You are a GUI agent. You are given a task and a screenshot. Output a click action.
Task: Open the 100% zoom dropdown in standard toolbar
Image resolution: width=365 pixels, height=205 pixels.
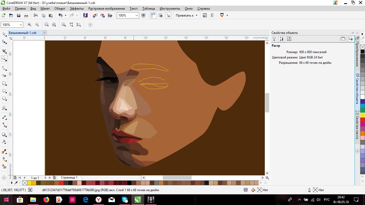coord(137,15)
